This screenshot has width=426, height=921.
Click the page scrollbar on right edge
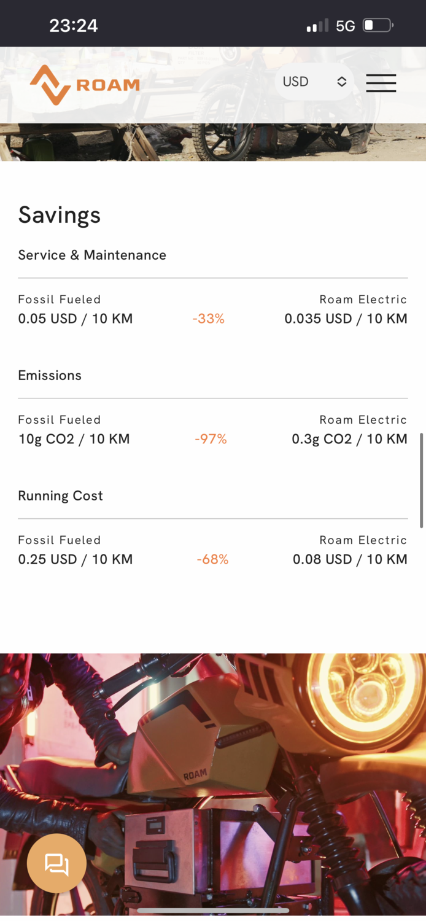pyautogui.click(x=421, y=480)
